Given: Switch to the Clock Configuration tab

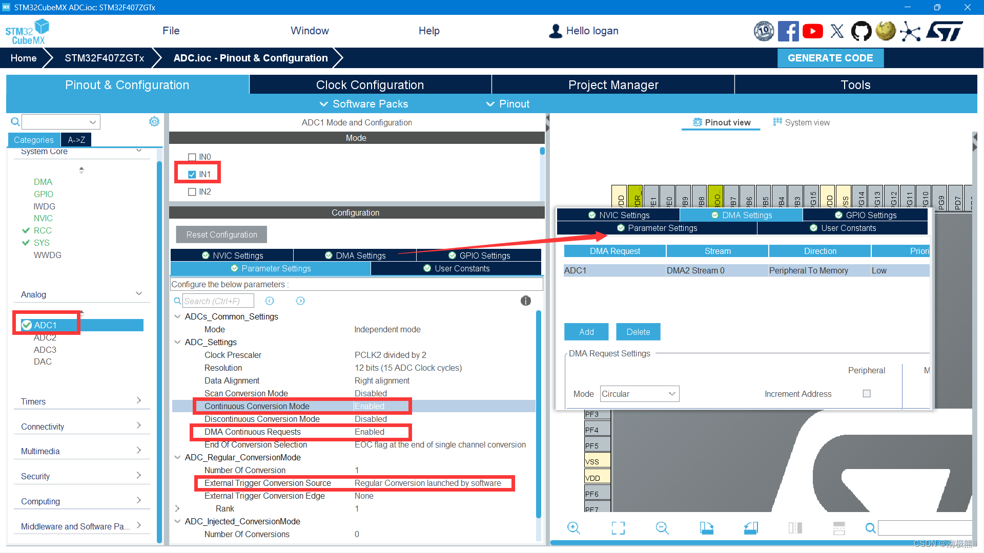Looking at the screenshot, I should (370, 85).
